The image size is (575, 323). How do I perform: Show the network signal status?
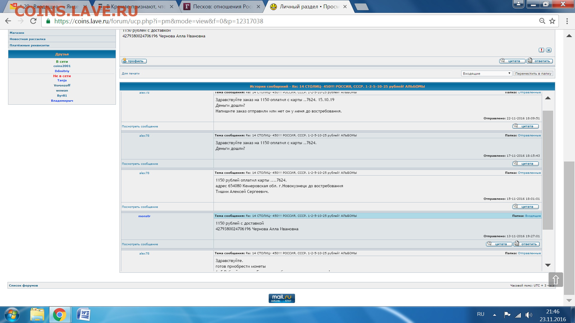518,315
